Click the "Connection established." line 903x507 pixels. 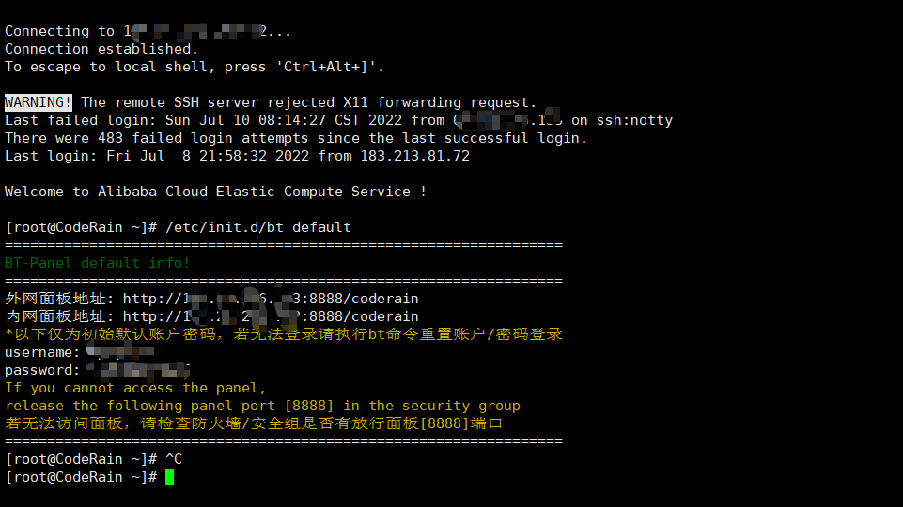(x=101, y=49)
